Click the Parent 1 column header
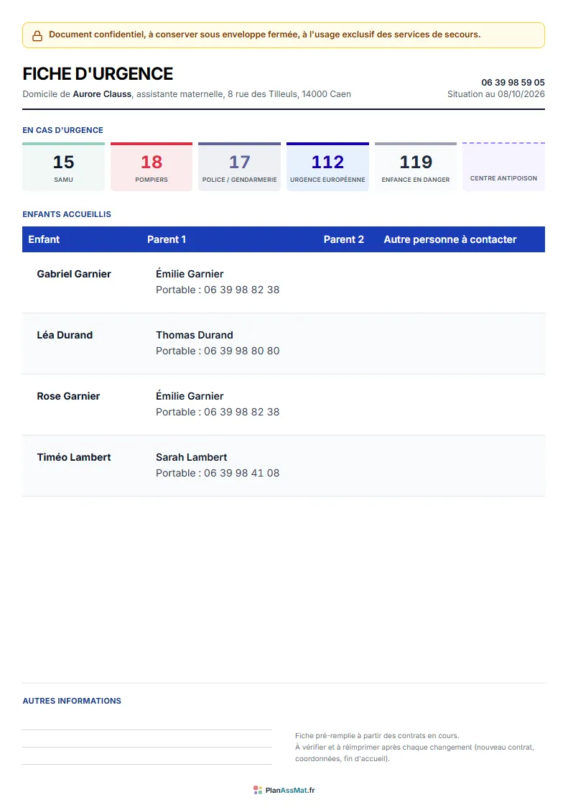This screenshot has height=805, width=568. point(167,239)
